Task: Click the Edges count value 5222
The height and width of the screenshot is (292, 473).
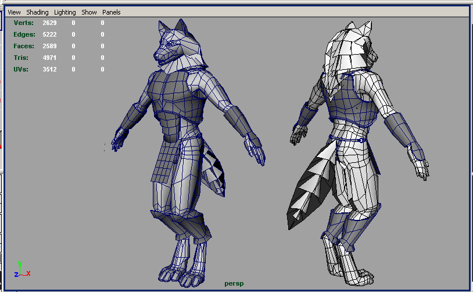Action: (x=51, y=34)
